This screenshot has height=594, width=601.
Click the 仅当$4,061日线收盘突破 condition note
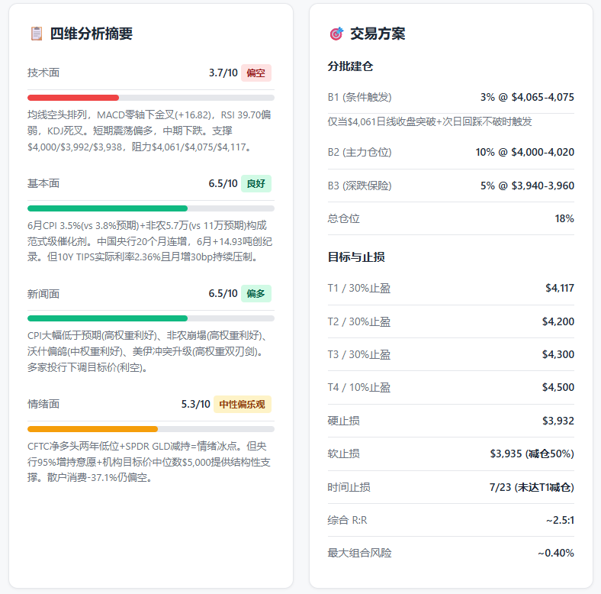pyautogui.click(x=429, y=121)
